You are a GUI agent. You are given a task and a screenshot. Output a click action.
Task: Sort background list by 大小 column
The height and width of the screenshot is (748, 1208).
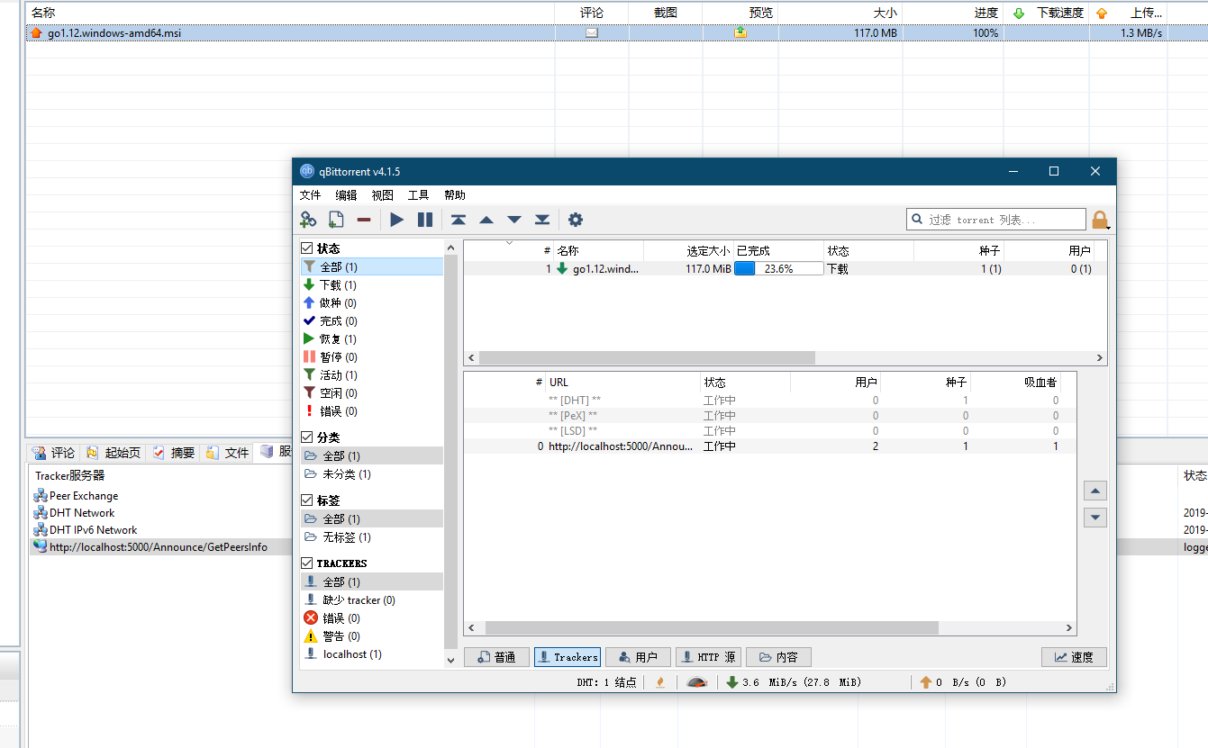pyautogui.click(x=840, y=13)
